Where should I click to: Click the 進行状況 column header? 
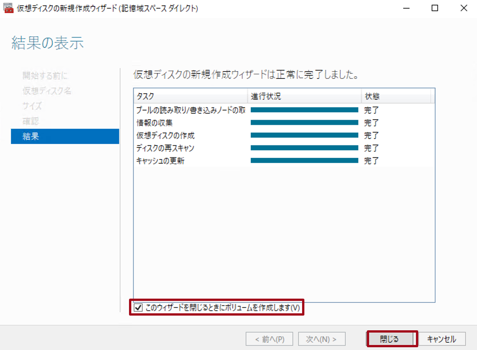click(x=303, y=96)
